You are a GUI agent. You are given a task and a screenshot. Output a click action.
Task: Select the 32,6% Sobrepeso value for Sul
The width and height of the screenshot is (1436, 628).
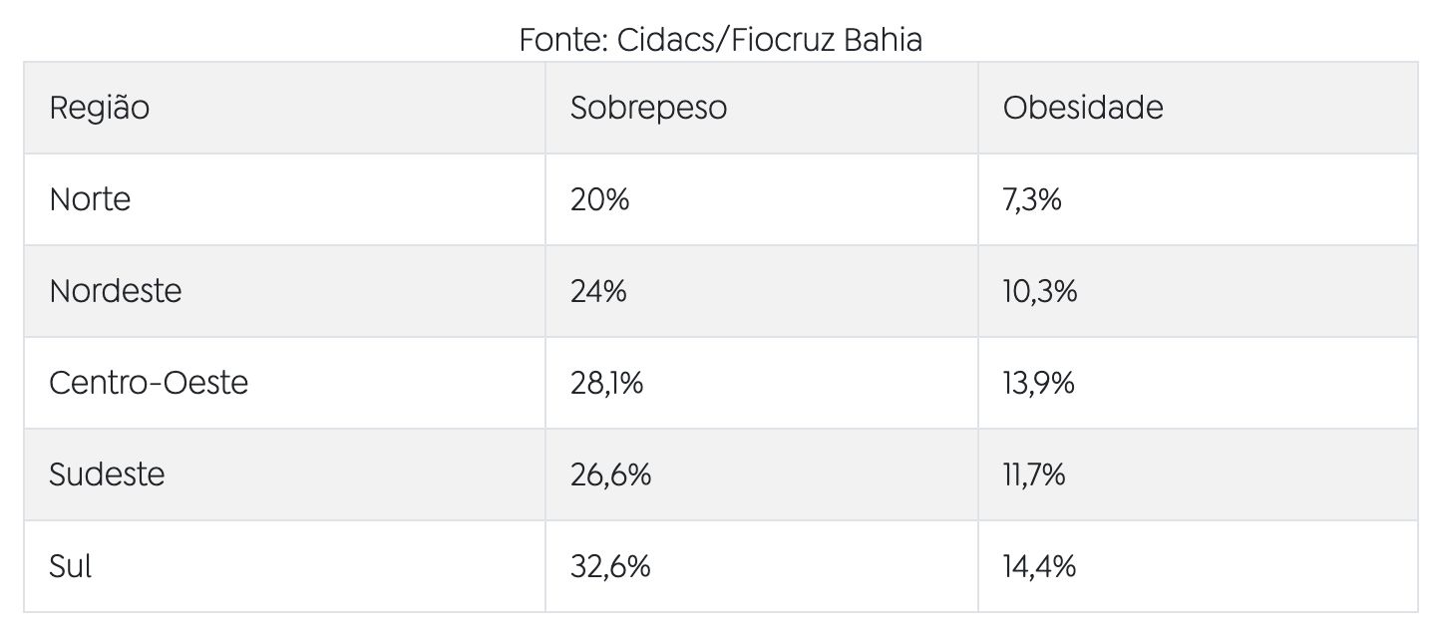(x=610, y=566)
